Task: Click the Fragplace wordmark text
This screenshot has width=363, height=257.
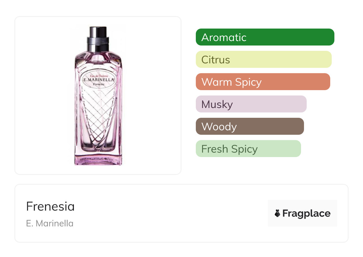Action: click(306, 213)
